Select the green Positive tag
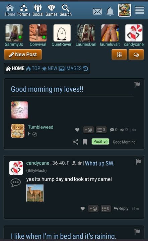 pyautogui.click(x=100, y=141)
